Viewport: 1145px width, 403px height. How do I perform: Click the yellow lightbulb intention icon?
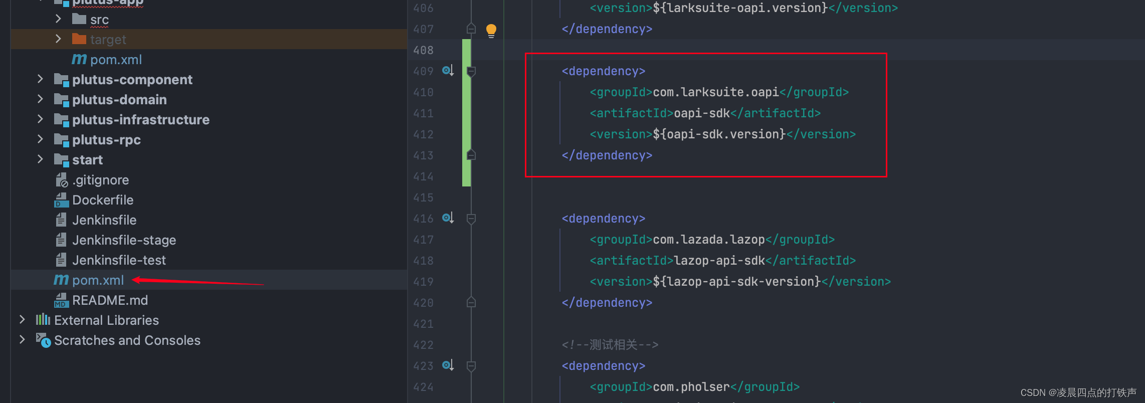pyautogui.click(x=491, y=31)
